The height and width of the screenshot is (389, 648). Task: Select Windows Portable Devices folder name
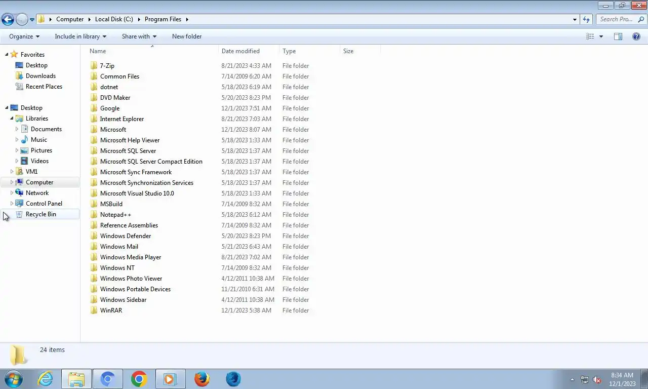(135, 289)
